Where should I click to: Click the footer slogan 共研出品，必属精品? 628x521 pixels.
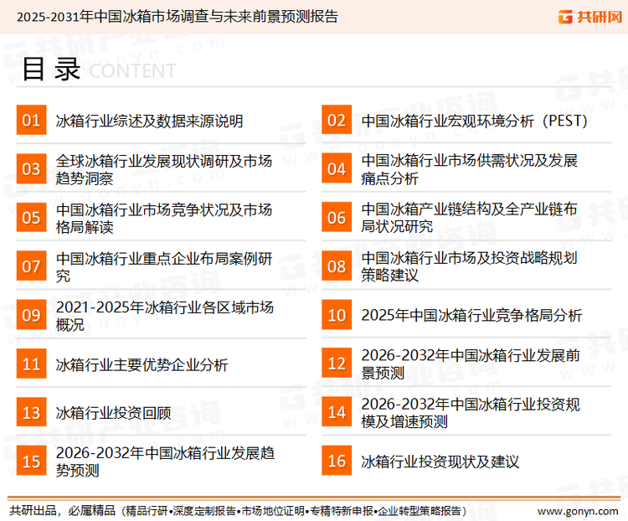coord(63,511)
